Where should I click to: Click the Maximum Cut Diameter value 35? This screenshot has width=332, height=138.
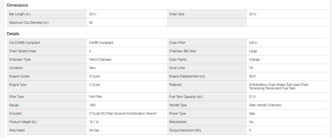coord(91,22)
